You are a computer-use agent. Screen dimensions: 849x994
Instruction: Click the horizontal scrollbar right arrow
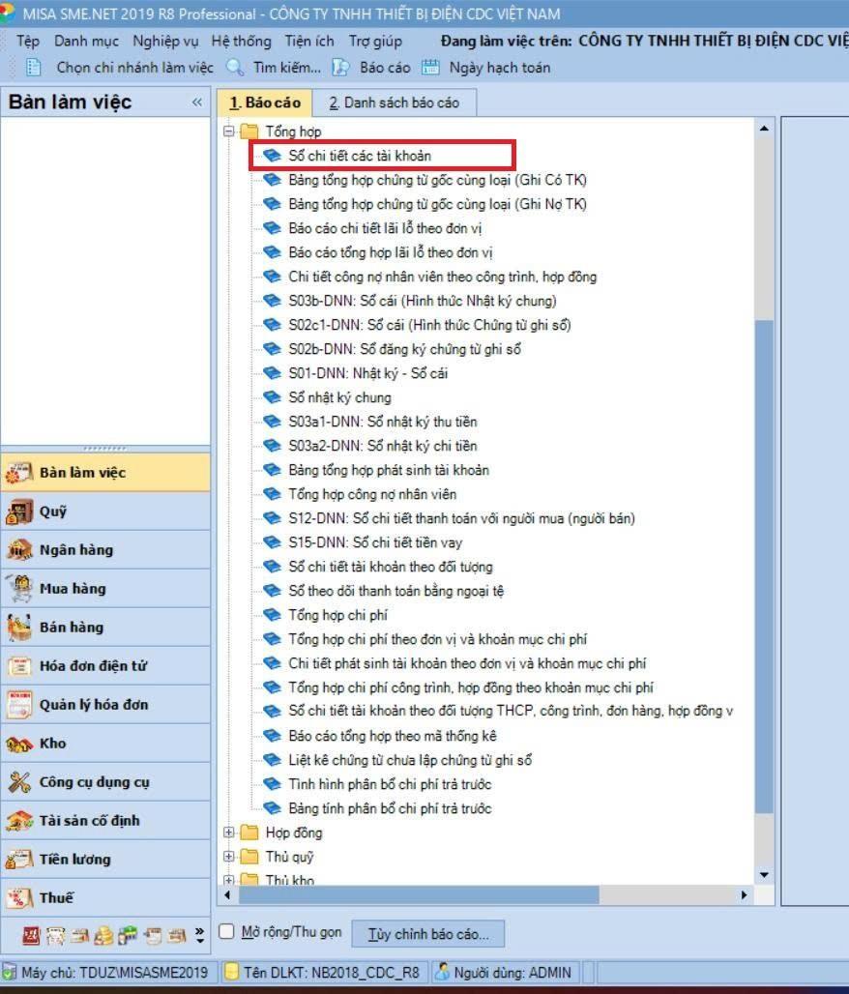coord(745,895)
